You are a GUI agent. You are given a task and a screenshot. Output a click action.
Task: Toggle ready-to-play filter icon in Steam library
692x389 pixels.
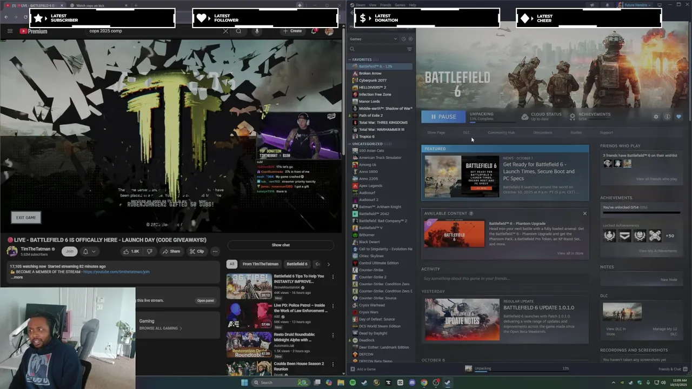tap(410, 39)
